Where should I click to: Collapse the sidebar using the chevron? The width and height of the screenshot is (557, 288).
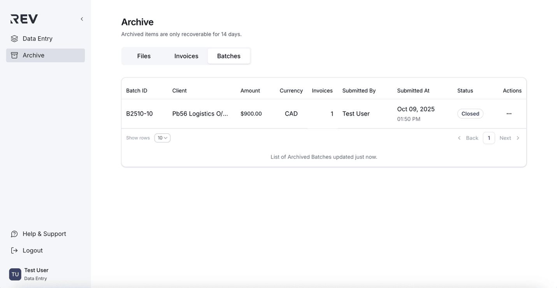(81, 18)
